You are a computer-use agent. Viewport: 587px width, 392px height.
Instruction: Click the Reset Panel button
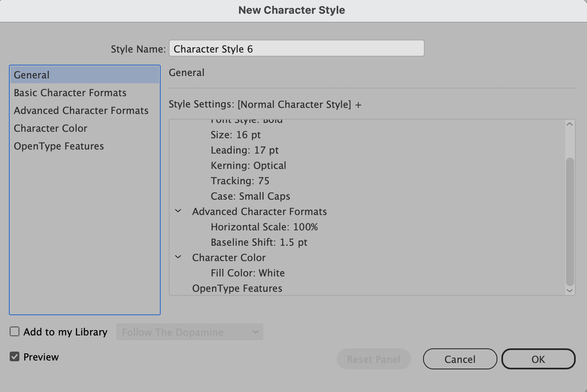pyautogui.click(x=373, y=359)
